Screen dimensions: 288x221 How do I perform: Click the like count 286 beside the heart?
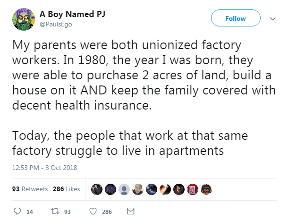click(x=107, y=212)
